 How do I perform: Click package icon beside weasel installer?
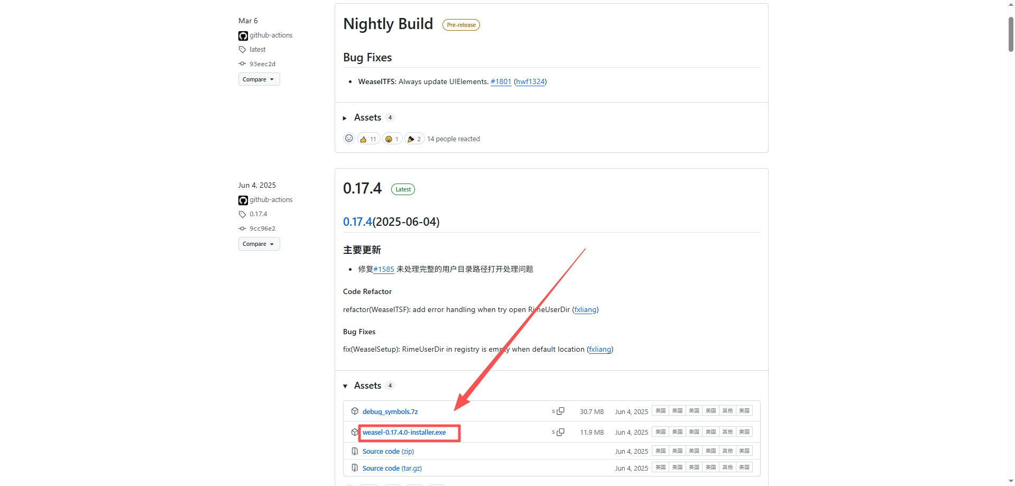[355, 432]
